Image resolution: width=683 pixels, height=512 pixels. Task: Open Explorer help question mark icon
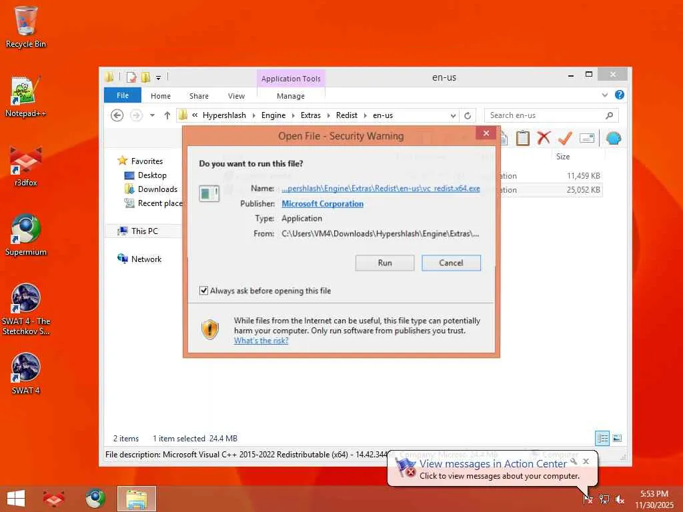coord(620,95)
